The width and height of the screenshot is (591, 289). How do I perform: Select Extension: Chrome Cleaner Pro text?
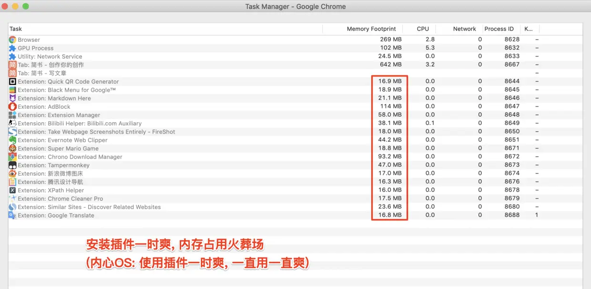point(61,199)
